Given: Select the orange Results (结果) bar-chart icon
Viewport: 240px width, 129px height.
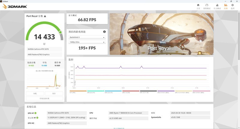Looking at the screenshot, I should tap(226, 5).
